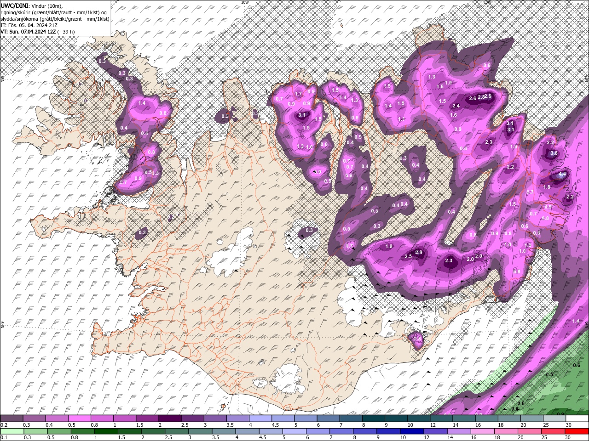The image size is (589, 441).
Task: Click the "1.2" snowfall value on the map
Action: (x=300, y=147)
